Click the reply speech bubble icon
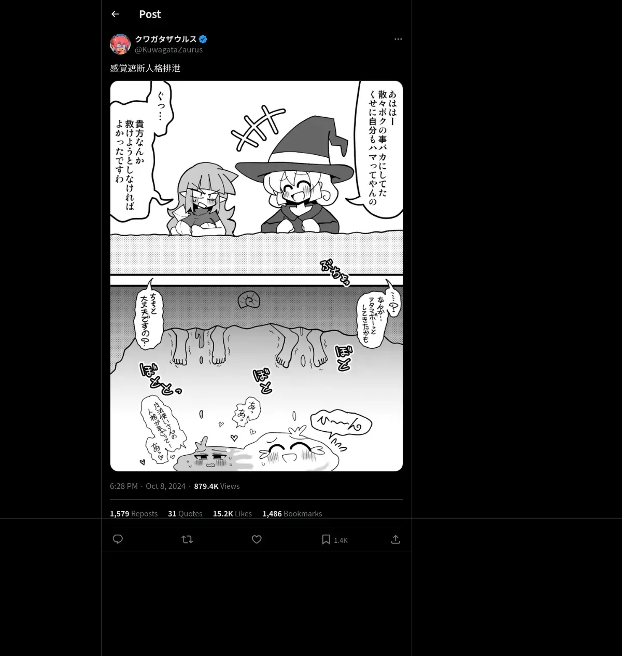 (x=118, y=539)
